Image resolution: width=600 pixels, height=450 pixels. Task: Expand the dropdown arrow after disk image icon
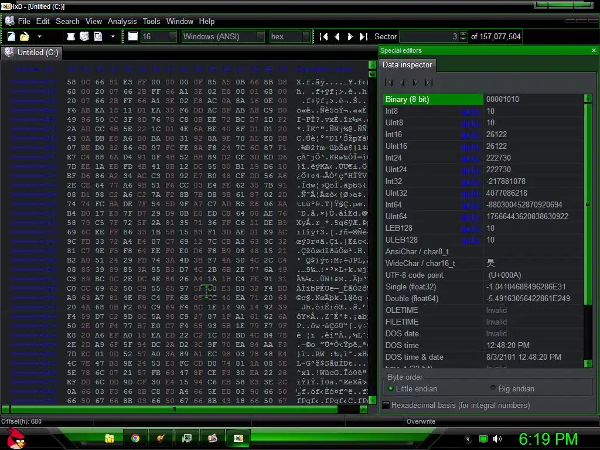112,36
